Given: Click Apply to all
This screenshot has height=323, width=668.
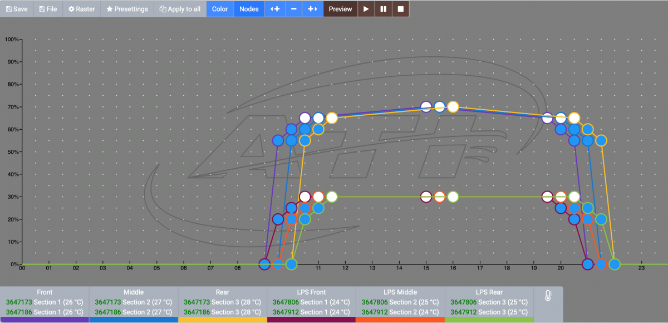Looking at the screenshot, I should click(180, 9).
